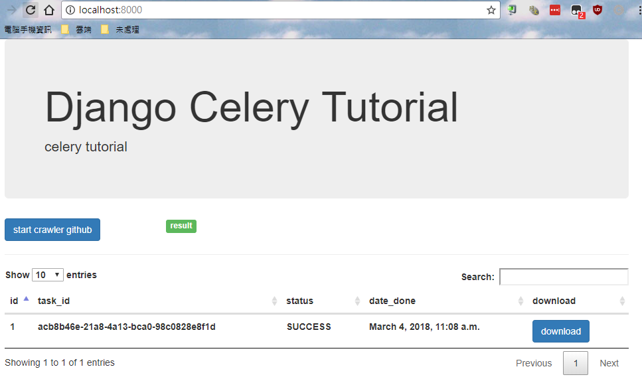This screenshot has height=385, width=642.
Task: Sort the table by download column header
Action: (x=578, y=301)
